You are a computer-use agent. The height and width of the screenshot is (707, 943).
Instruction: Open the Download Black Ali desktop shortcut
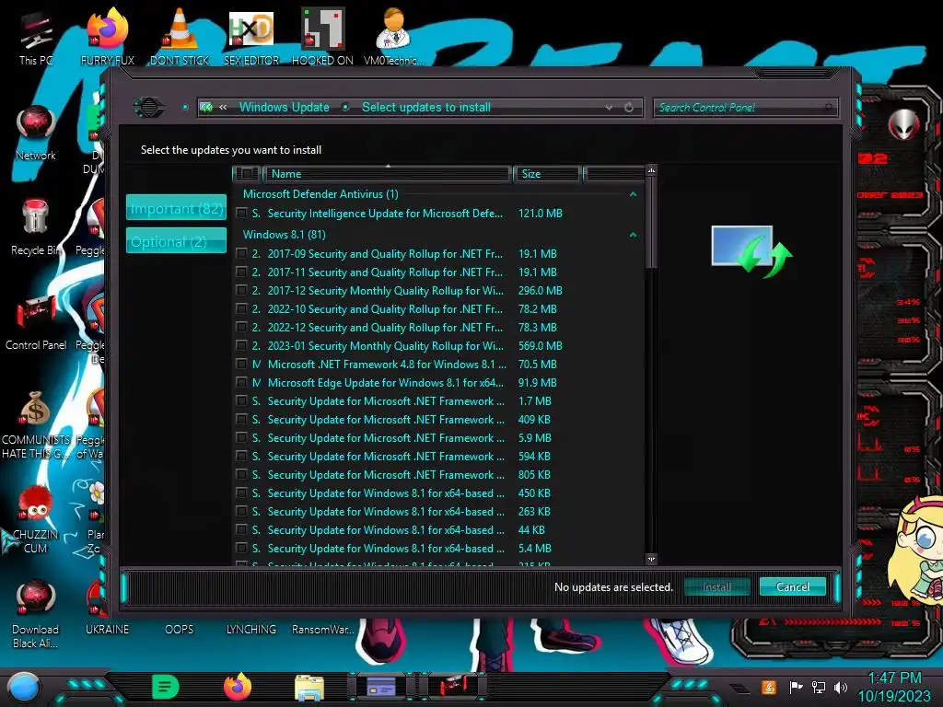point(36,614)
